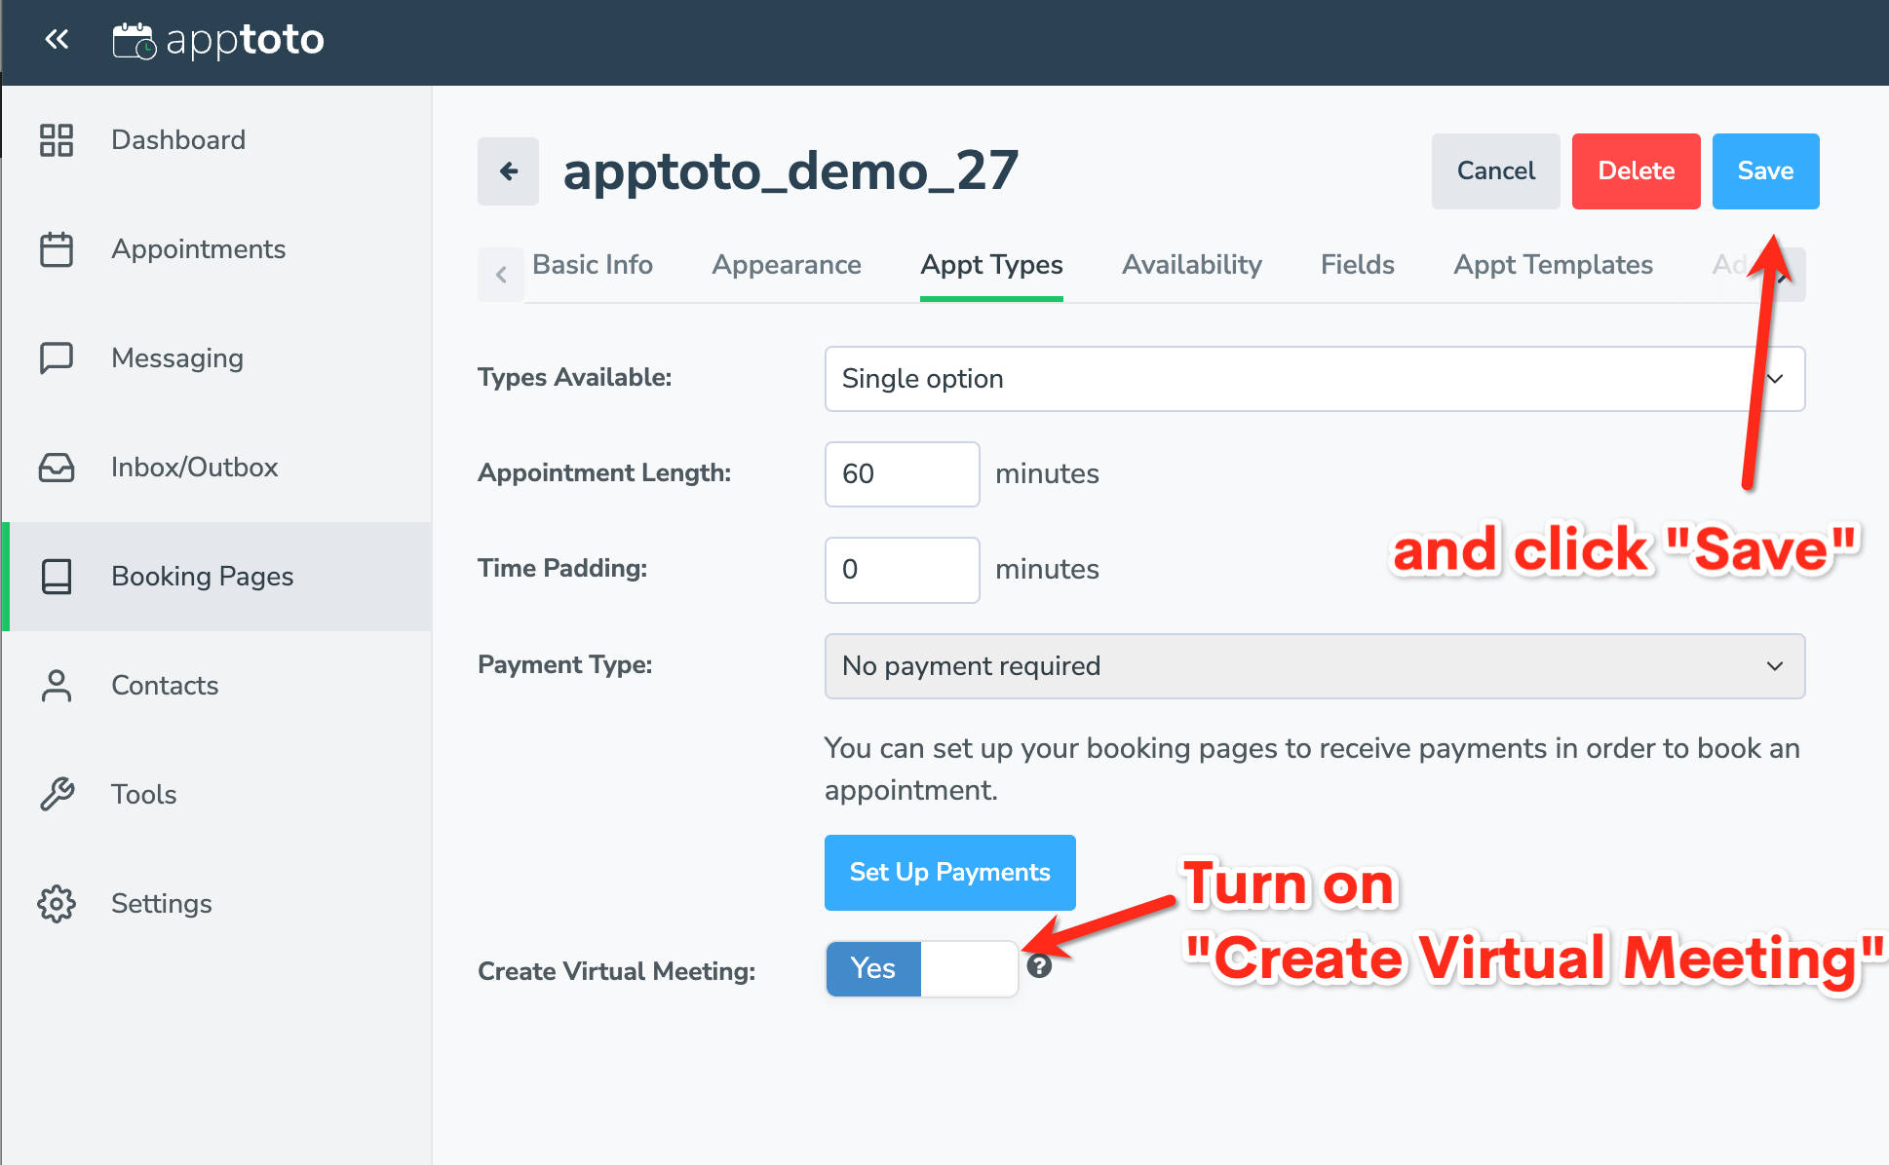Open Contacts with the person icon
The image size is (1889, 1165).
(56, 685)
